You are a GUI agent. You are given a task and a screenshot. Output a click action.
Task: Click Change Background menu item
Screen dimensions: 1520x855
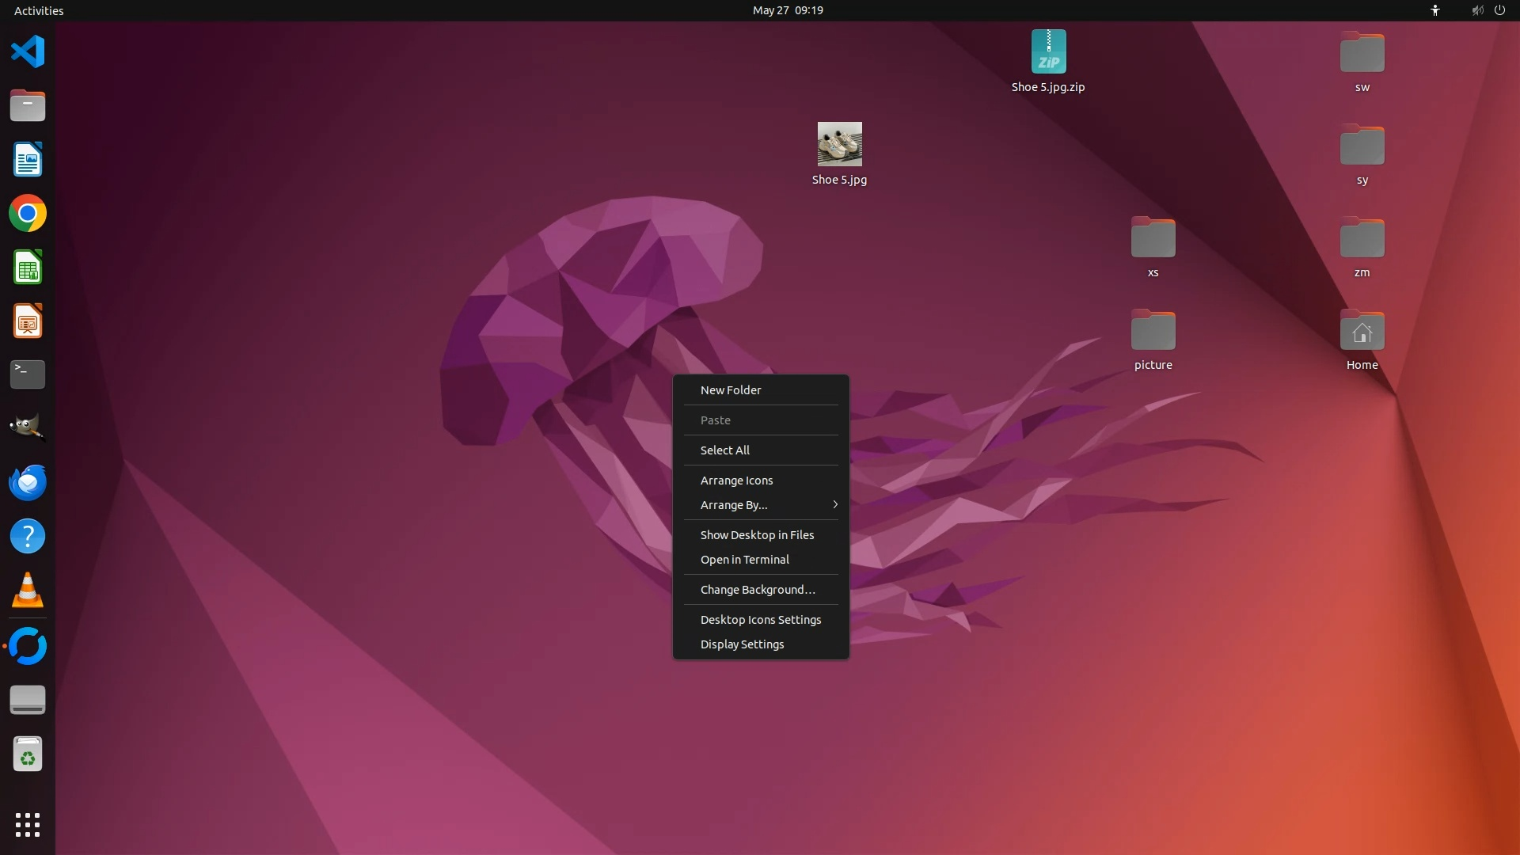click(757, 590)
